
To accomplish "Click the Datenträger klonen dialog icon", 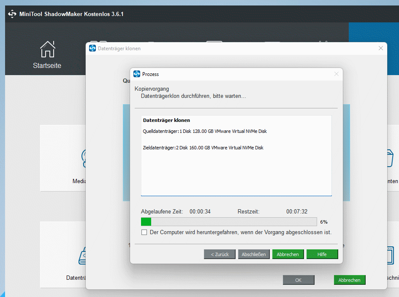I will (x=92, y=49).
